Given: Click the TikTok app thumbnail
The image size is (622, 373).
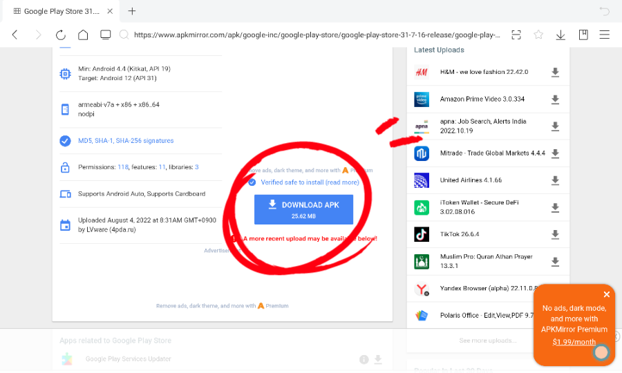Looking at the screenshot, I should [422, 234].
